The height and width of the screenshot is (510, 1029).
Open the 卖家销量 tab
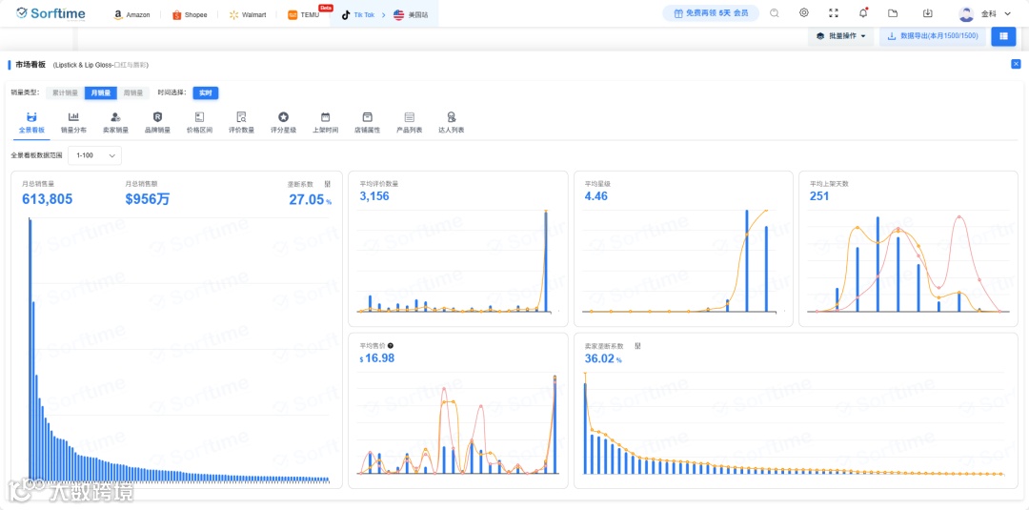115,123
